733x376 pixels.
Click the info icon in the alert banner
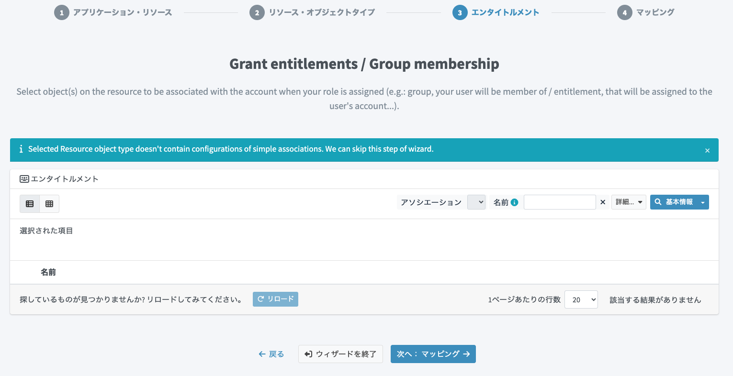click(x=21, y=149)
